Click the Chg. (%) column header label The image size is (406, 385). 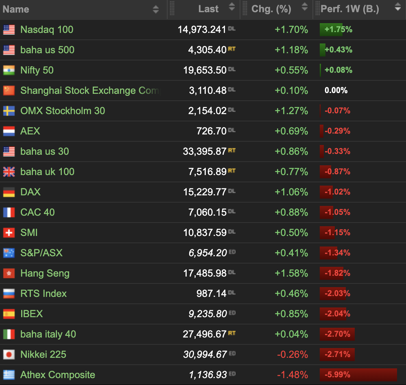point(271,9)
